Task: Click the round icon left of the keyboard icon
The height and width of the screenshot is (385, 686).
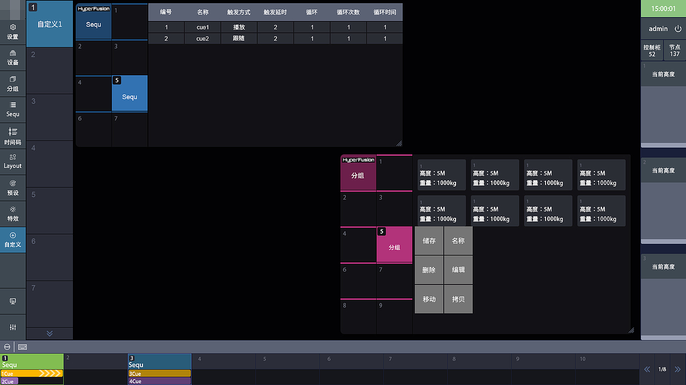Action: (7, 346)
